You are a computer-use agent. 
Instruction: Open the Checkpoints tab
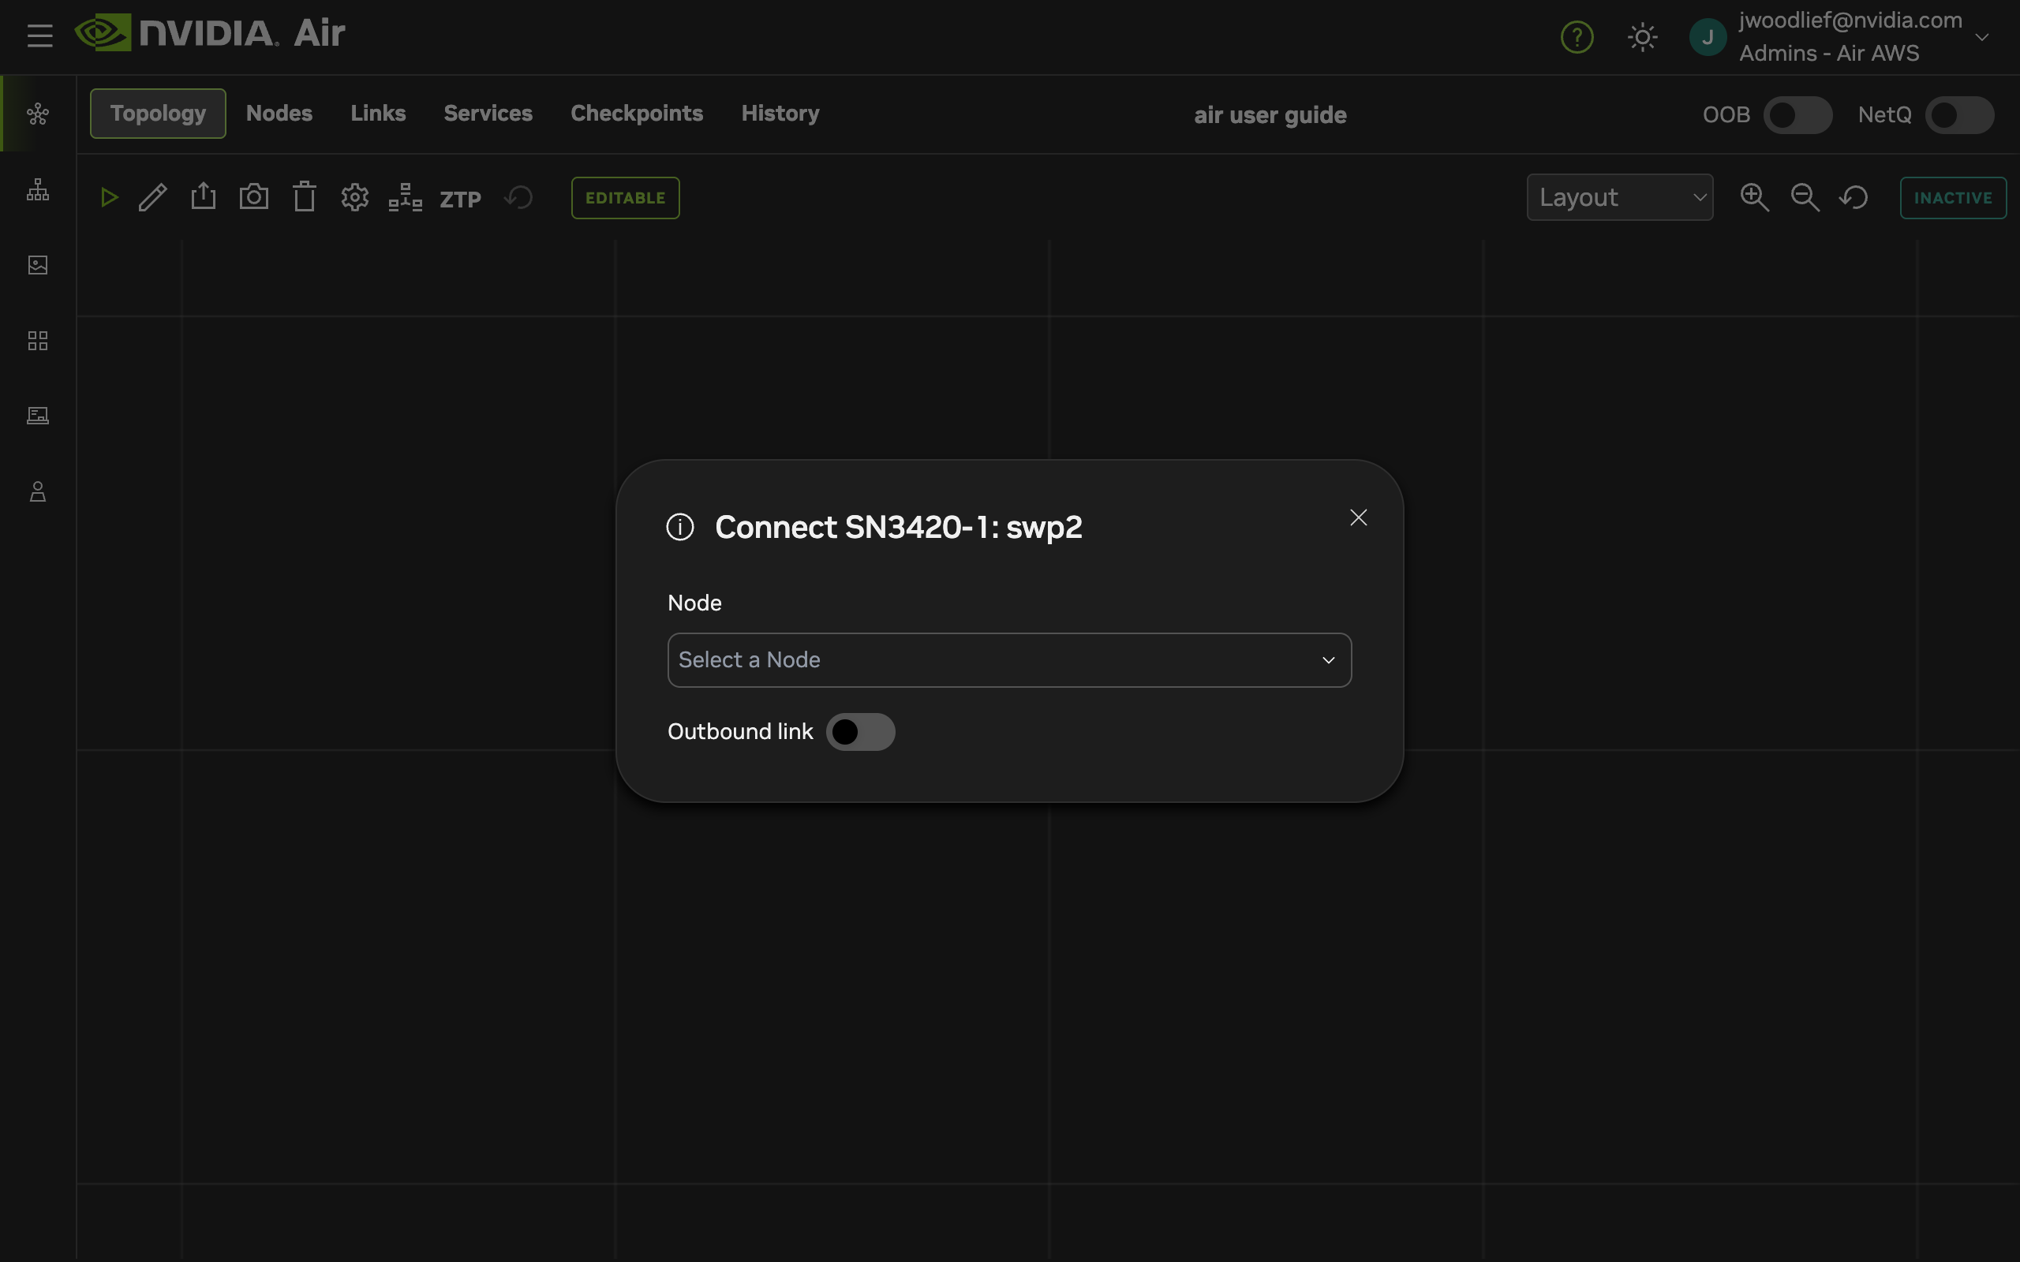point(636,114)
